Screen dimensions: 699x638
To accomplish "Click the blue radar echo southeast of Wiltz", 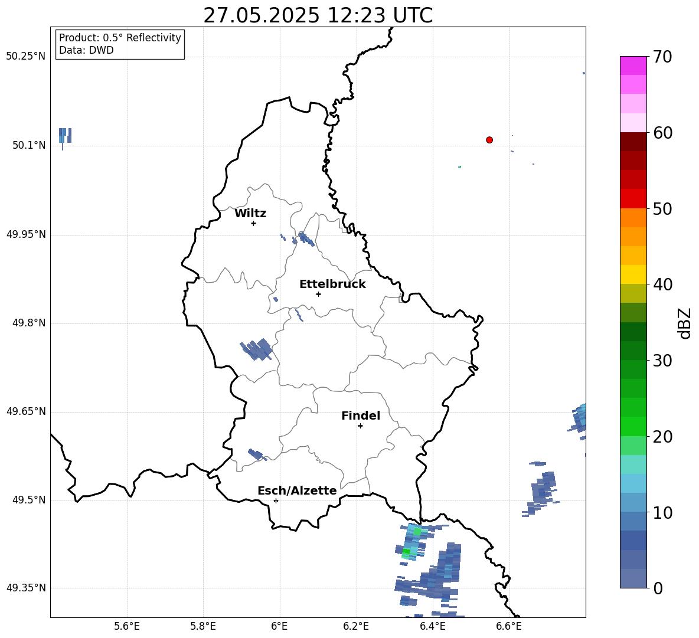I will 307,238.
